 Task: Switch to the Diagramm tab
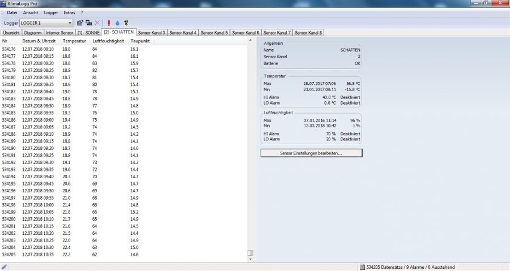click(33, 33)
